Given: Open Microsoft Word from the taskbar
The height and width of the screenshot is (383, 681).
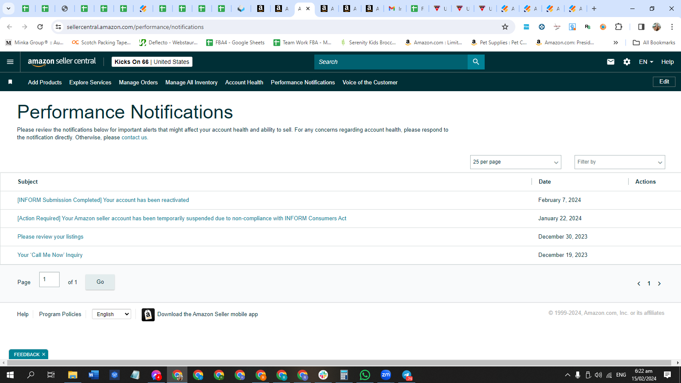Looking at the screenshot, I should point(94,375).
